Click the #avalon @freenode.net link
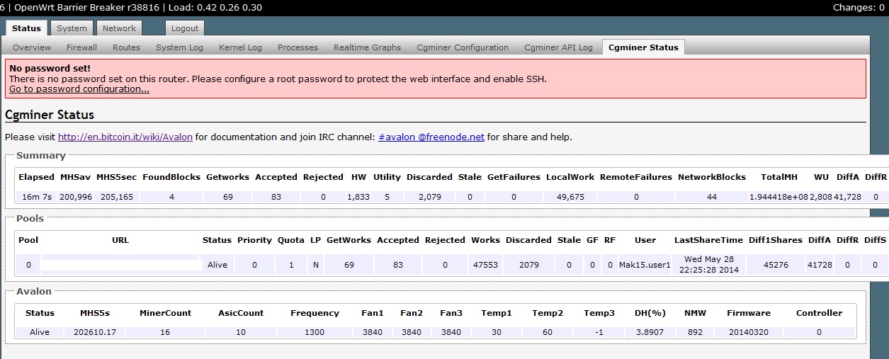889x359 pixels. point(431,137)
